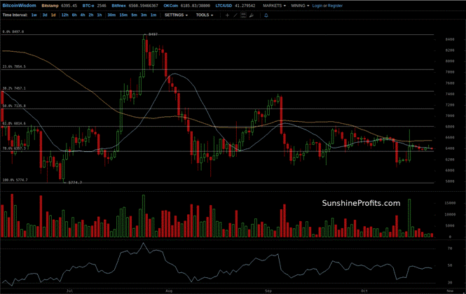This screenshot has height=294, width=466.
Task: Set time interval to 15m
Action: 123,15
